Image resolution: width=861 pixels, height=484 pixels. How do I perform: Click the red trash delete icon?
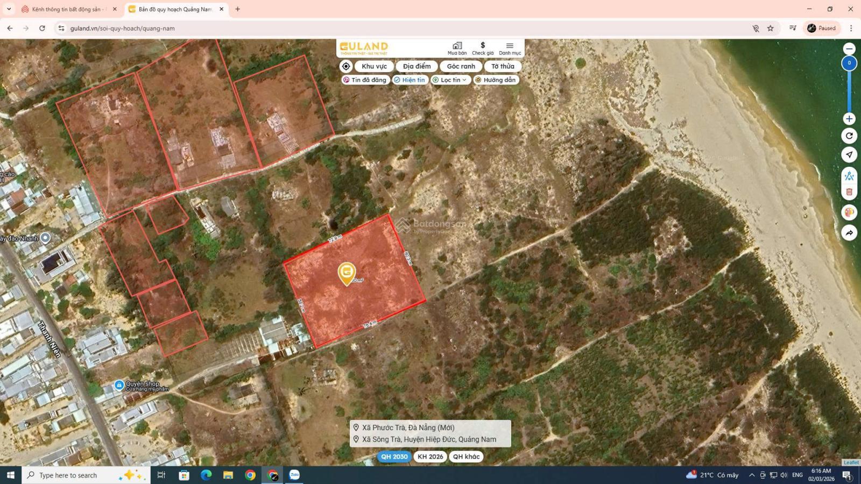[x=849, y=192]
